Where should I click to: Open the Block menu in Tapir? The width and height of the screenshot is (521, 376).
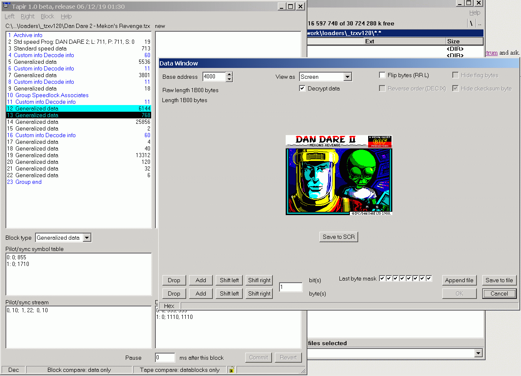click(47, 16)
